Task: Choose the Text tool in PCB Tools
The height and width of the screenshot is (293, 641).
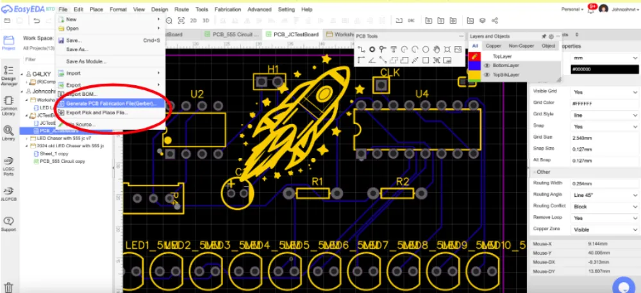Action: click(x=394, y=49)
